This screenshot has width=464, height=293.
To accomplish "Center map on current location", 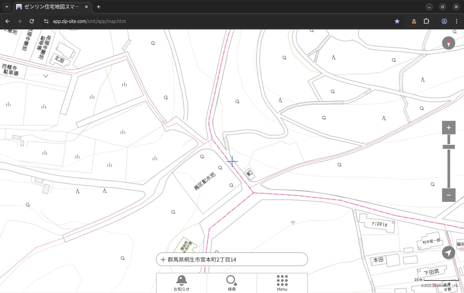I will (x=448, y=252).
